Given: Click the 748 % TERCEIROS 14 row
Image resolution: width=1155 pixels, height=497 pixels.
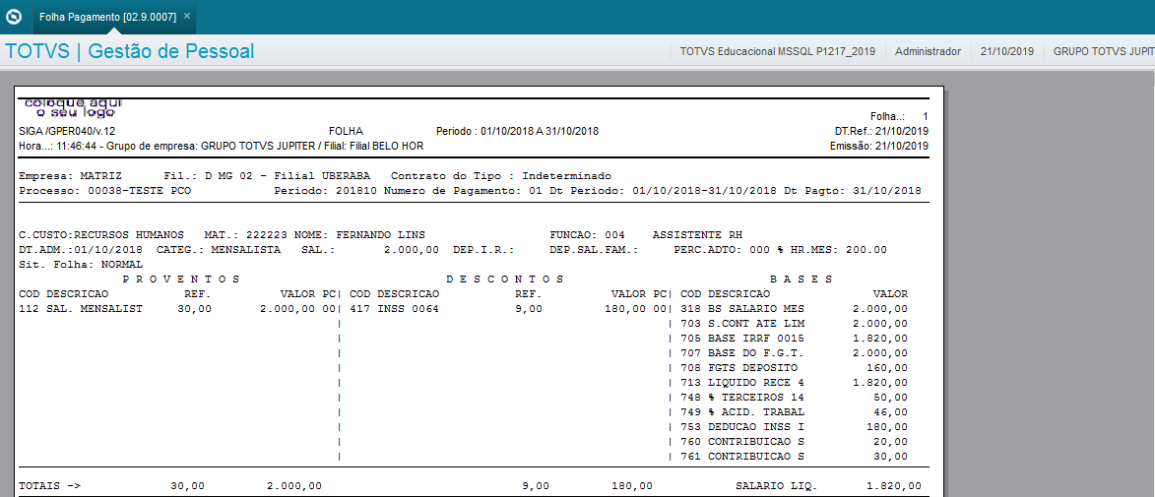Looking at the screenshot, I should [x=794, y=398].
